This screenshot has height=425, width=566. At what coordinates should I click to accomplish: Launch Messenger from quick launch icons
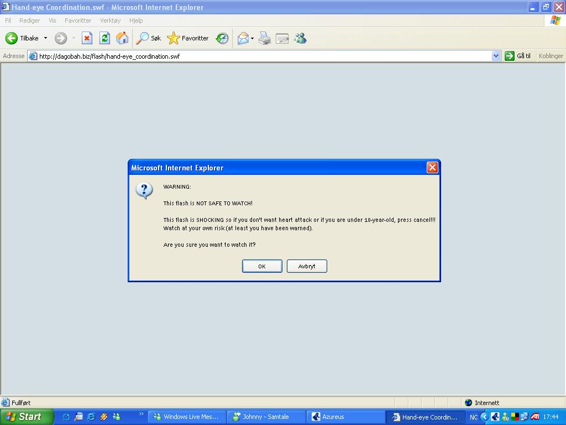pyautogui.click(x=117, y=417)
